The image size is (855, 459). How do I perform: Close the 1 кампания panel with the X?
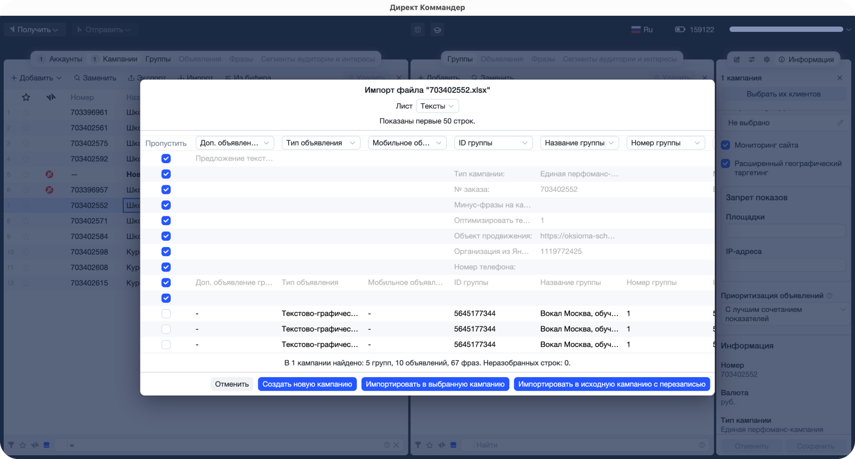[x=840, y=78]
